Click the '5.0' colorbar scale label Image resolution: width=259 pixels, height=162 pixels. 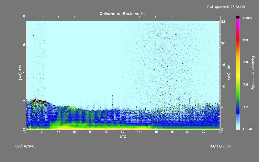246,107
